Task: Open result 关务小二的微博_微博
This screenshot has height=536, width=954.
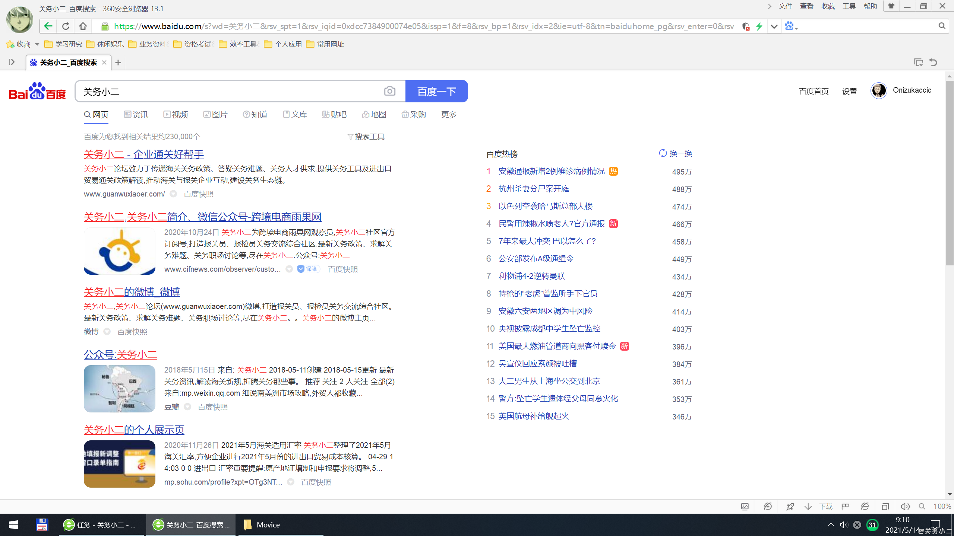Action: pyautogui.click(x=132, y=292)
